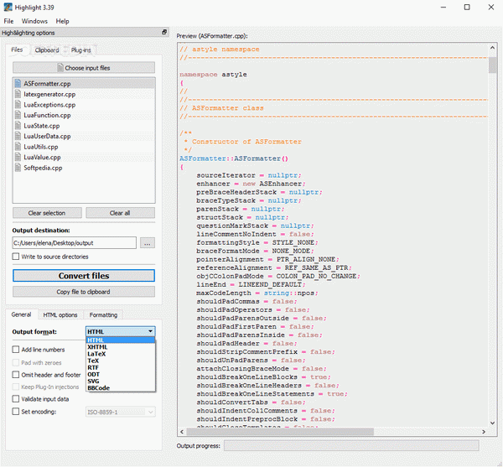Select LuaUtils.cpp in the file list
503x467 pixels.
click(84, 147)
